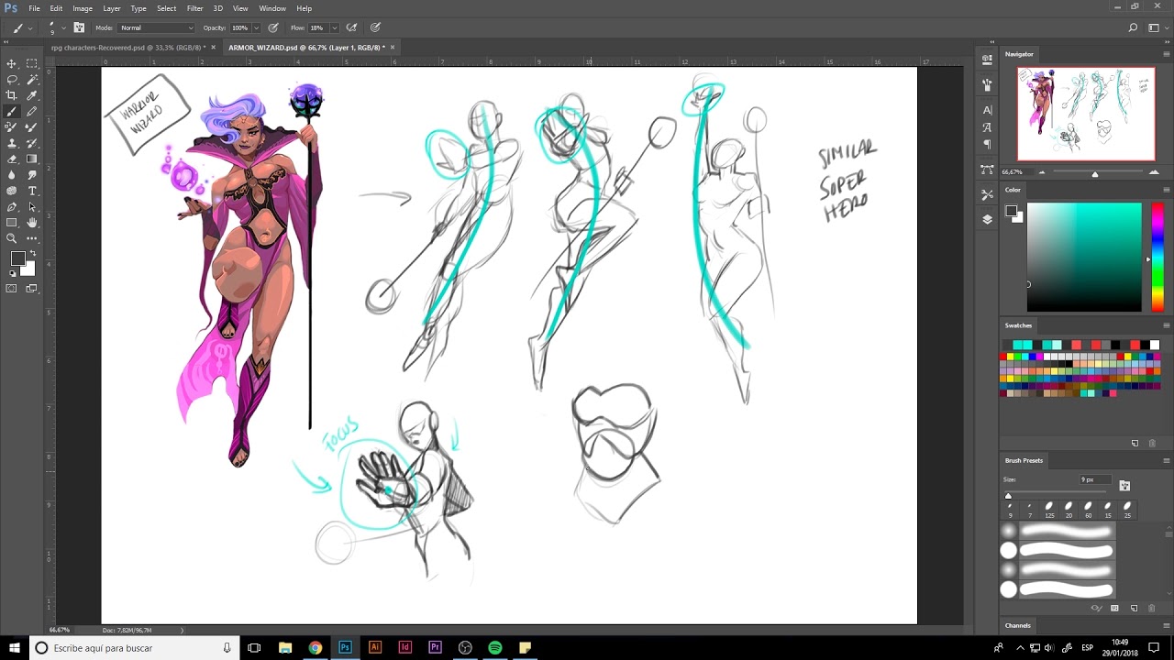The image size is (1174, 660).
Task: Open the Brush Presets panel menu
Action: [x=1167, y=460]
